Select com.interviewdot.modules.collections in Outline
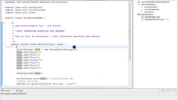This screenshot has width=178, height=100. pos(155,2)
